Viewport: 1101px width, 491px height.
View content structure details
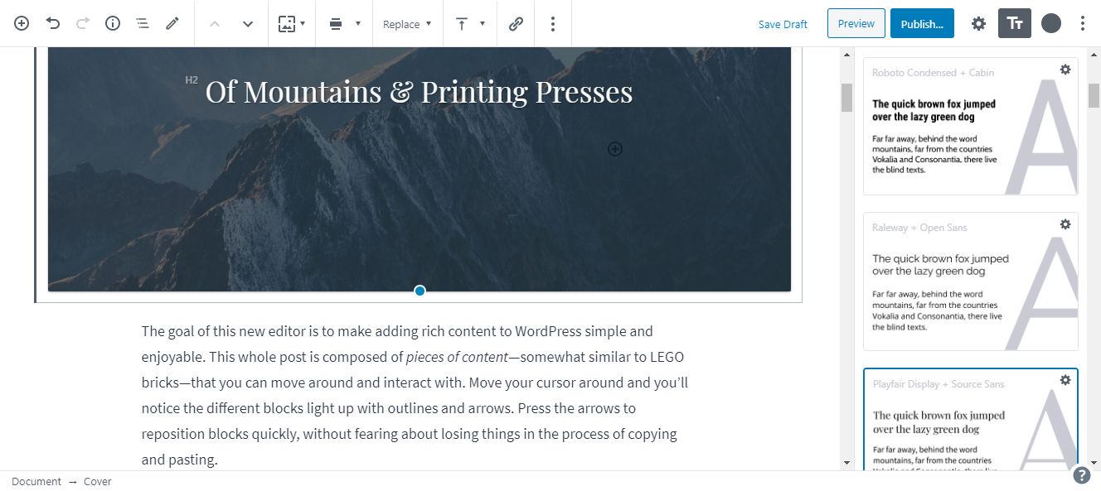click(x=112, y=23)
